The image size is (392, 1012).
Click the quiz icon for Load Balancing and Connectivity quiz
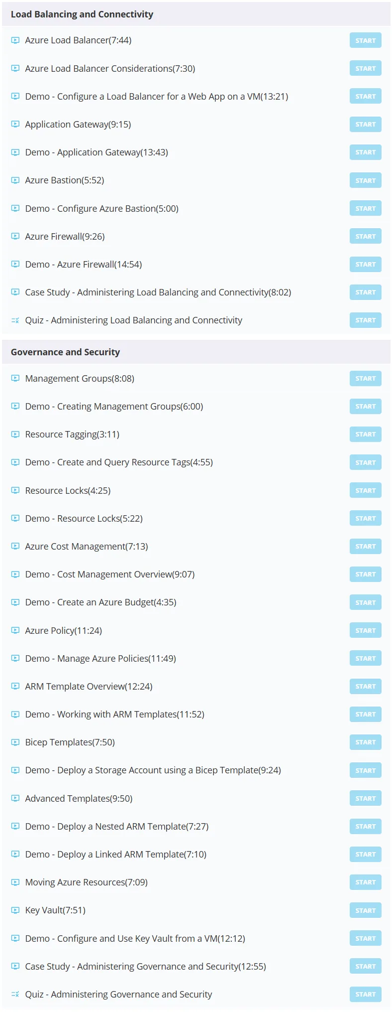click(15, 320)
